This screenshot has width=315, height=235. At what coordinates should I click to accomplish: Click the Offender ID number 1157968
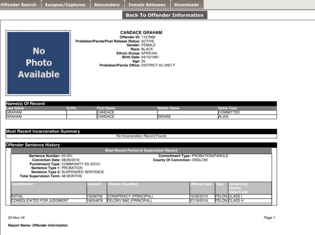click(148, 37)
